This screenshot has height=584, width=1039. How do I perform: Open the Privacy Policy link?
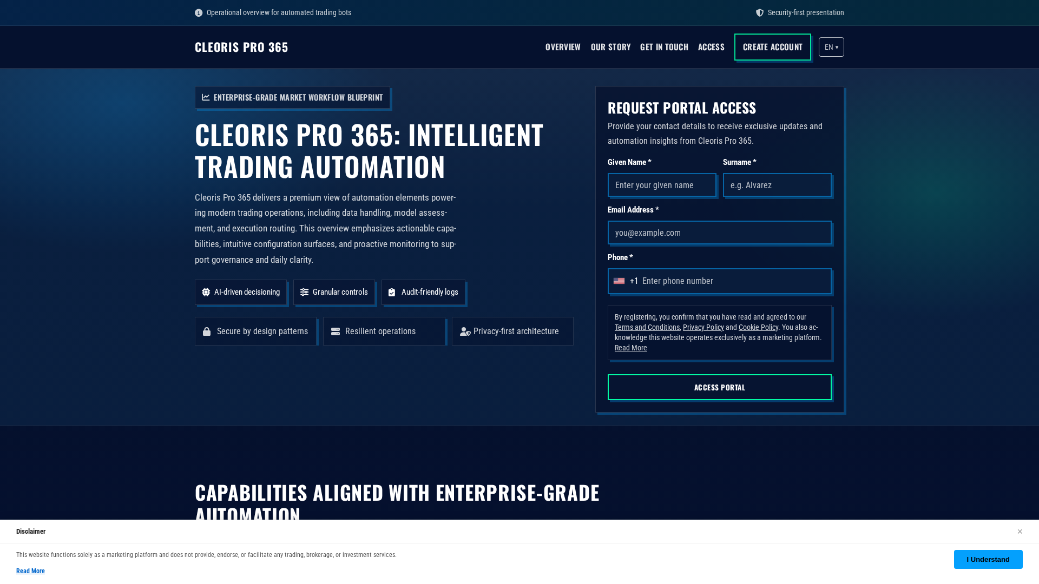tap(703, 327)
